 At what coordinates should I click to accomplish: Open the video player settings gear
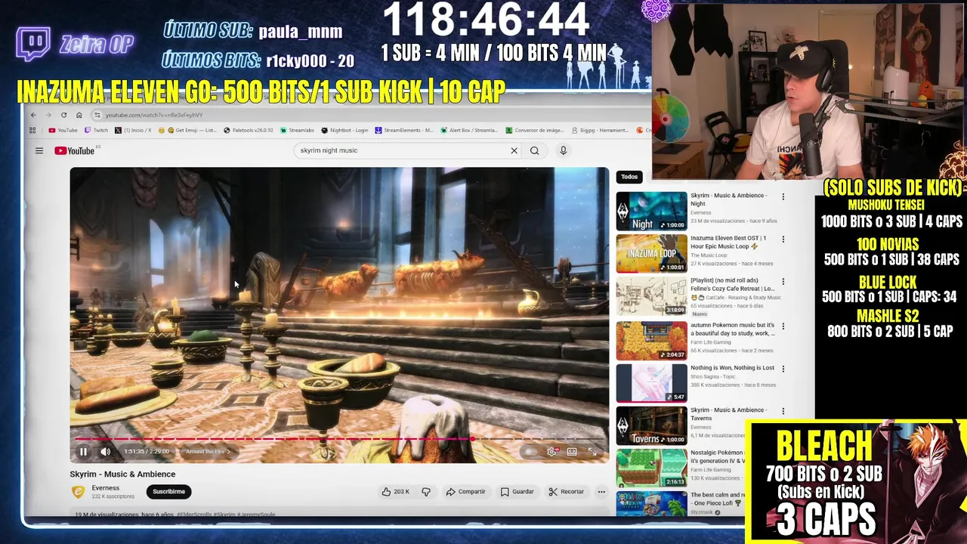click(551, 452)
